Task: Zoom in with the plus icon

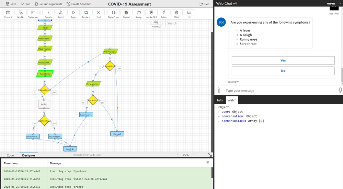Action: pos(177,155)
